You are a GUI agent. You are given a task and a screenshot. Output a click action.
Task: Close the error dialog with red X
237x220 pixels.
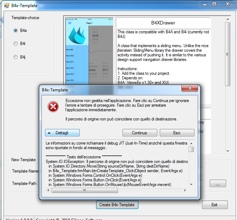coord(190,88)
